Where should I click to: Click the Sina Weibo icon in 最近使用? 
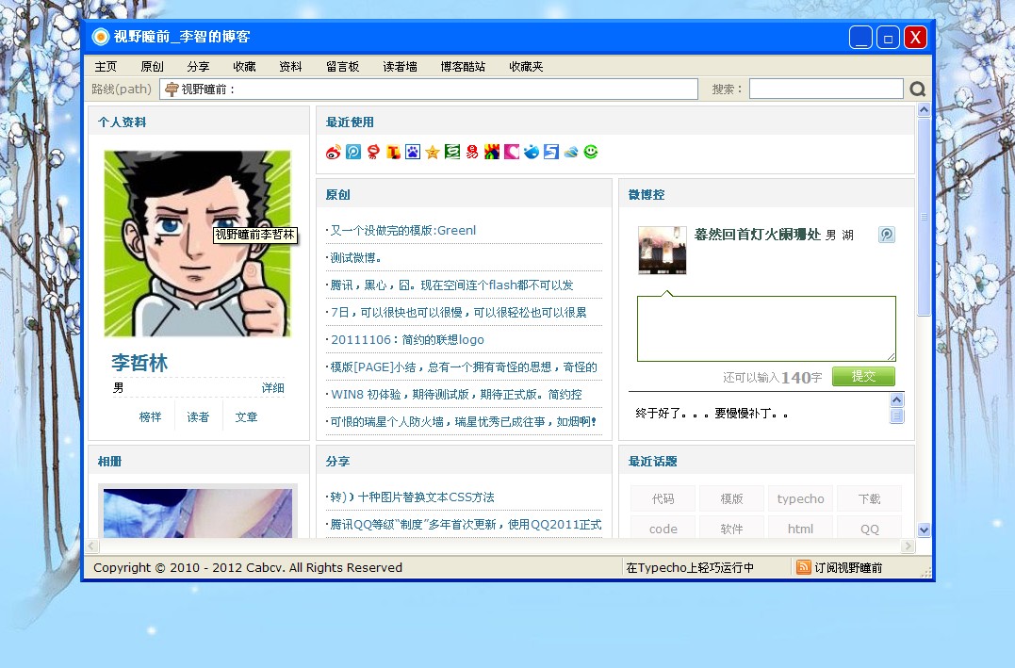[333, 151]
